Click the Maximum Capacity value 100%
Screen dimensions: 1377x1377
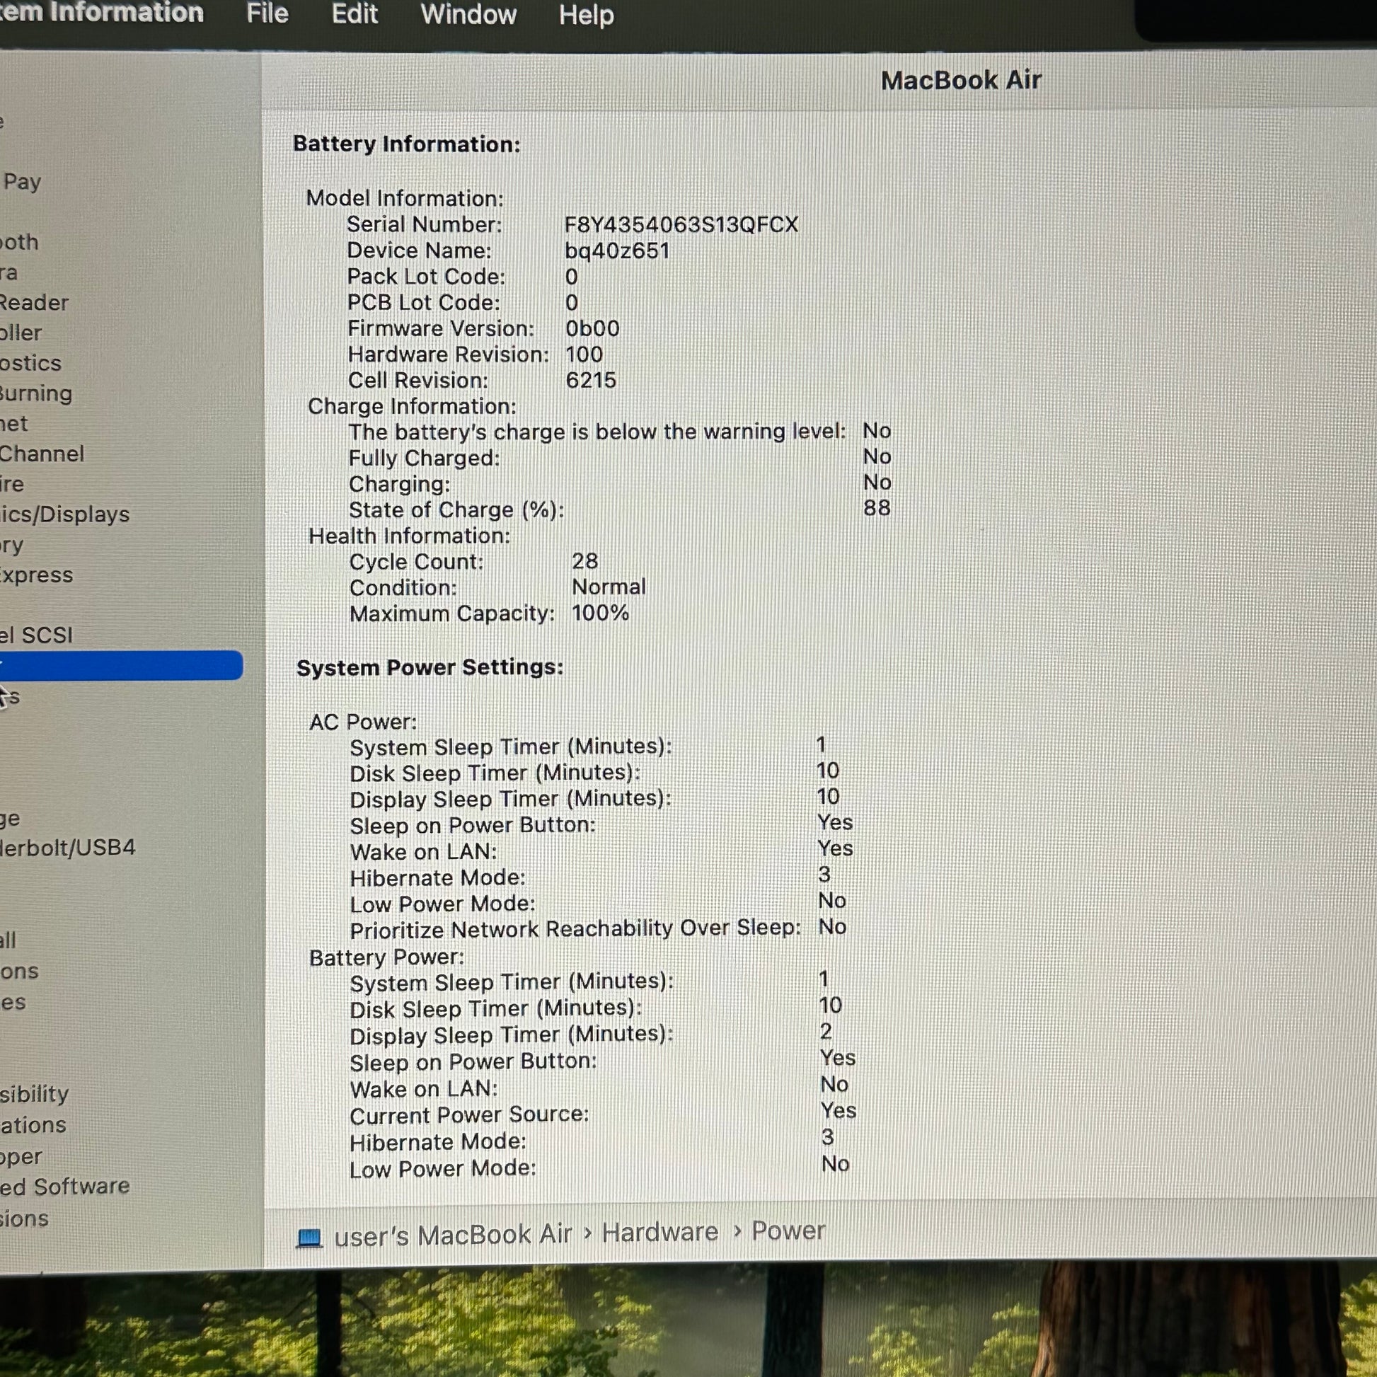click(600, 613)
